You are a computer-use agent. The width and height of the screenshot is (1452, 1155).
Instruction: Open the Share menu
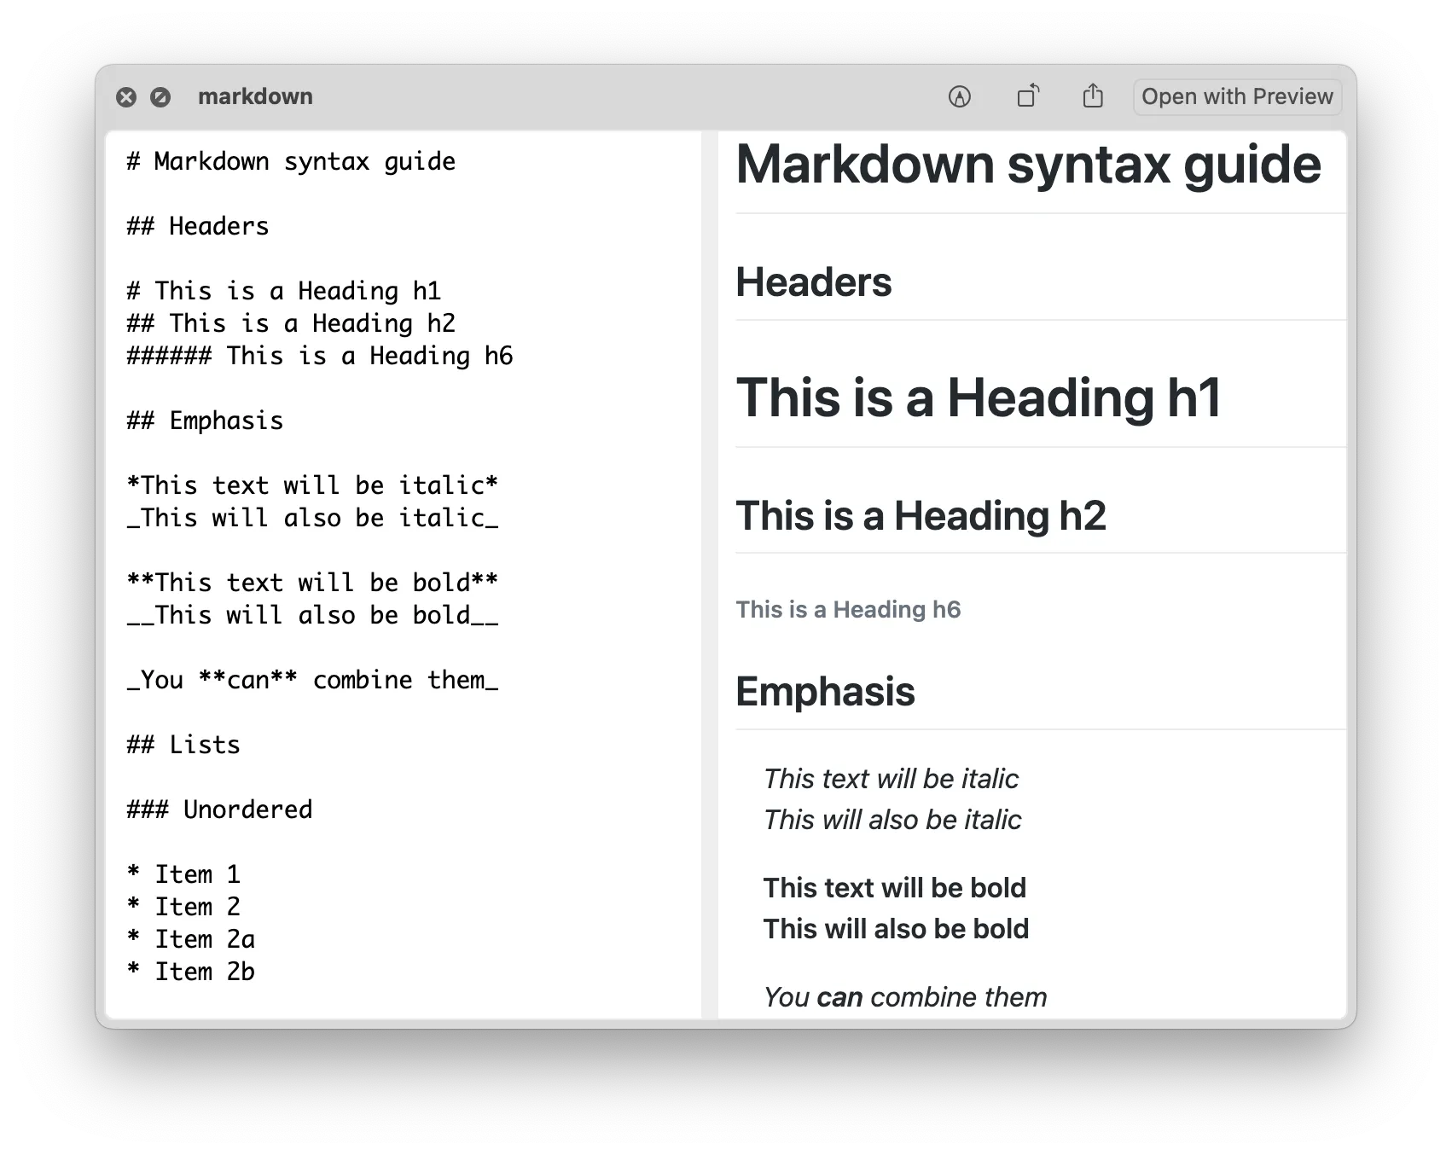pyautogui.click(x=1093, y=96)
